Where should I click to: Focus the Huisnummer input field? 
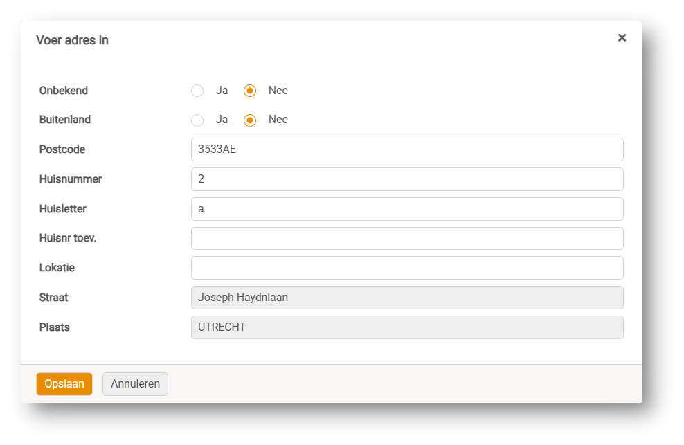pyautogui.click(x=407, y=179)
